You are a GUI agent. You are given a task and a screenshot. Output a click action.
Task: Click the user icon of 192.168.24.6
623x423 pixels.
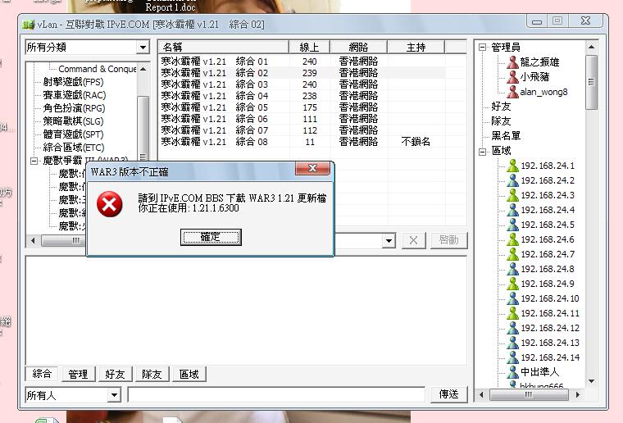pyautogui.click(x=512, y=239)
